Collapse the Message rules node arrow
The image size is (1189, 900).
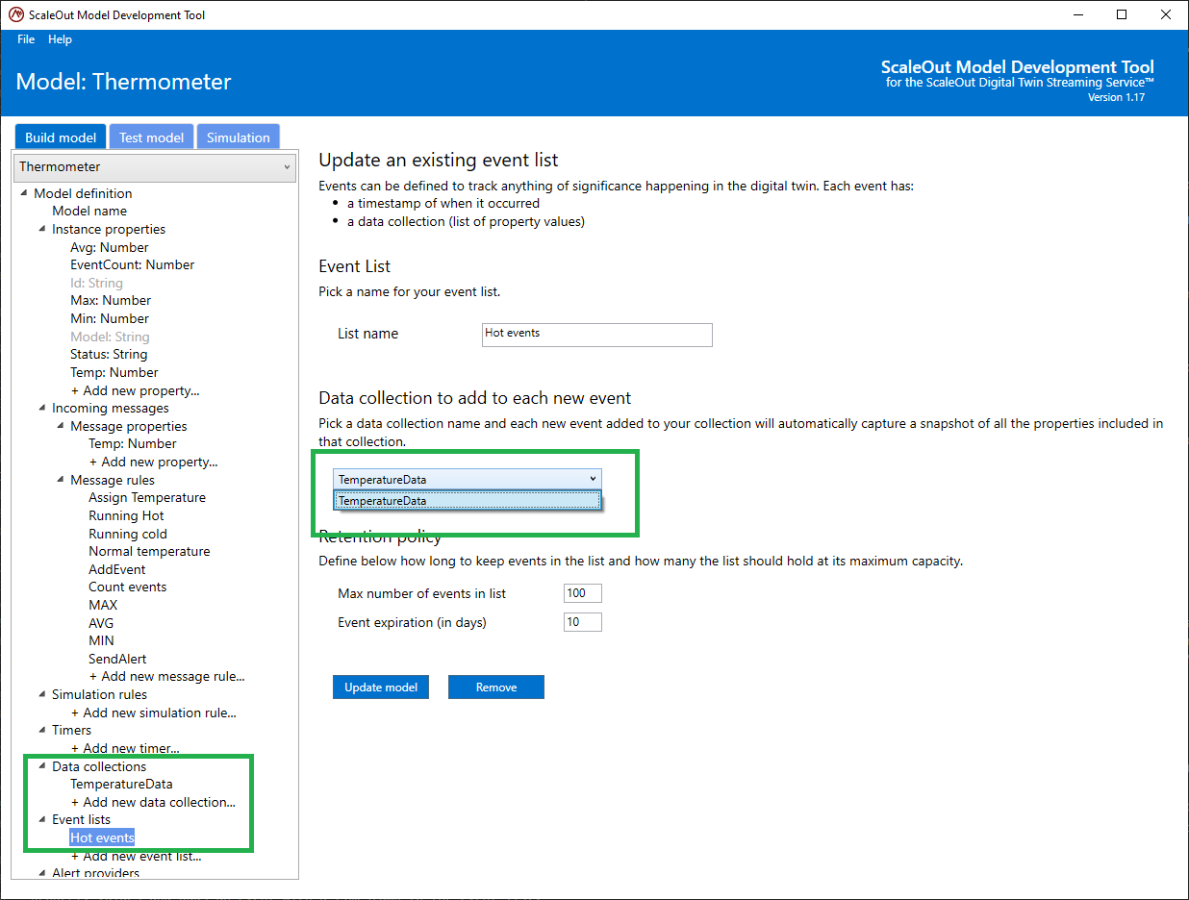(61, 480)
